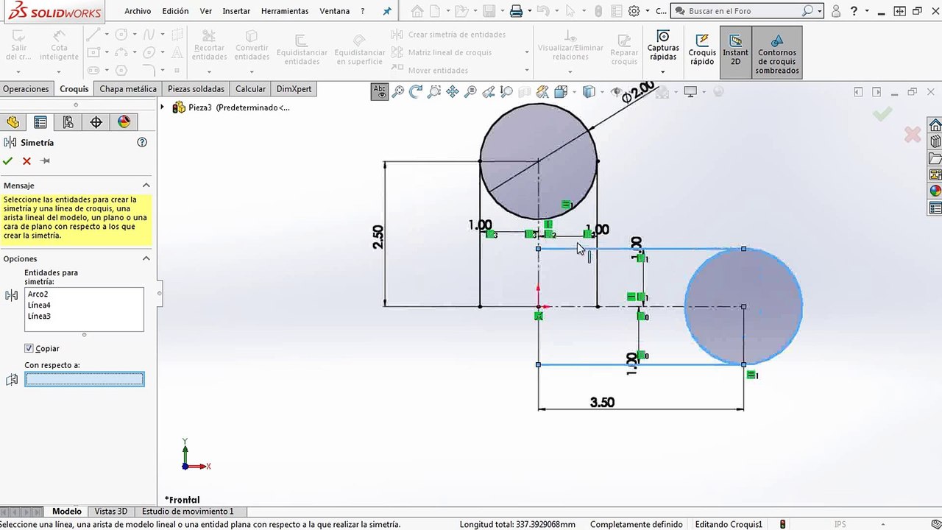The image size is (942, 530).
Task: Click the pan arrows icon in view toolbar
Action: (452, 92)
